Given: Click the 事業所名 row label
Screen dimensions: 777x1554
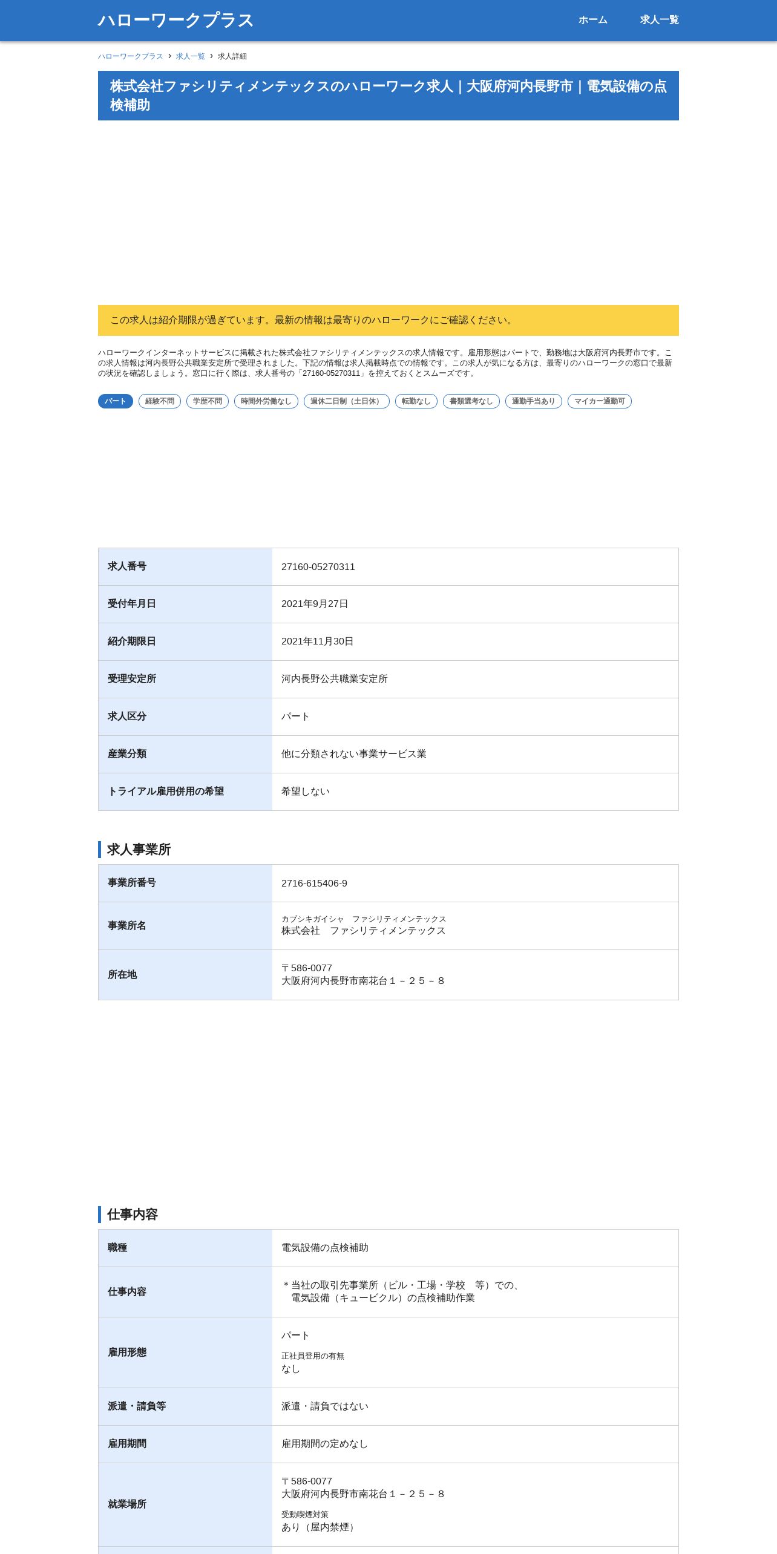Looking at the screenshot, I should [x=127, y=926].
